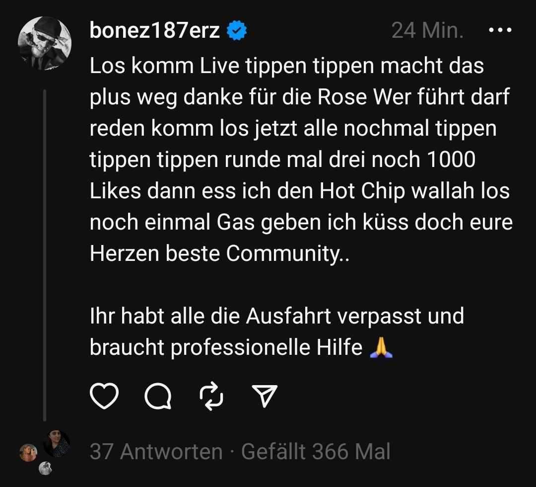Share the post via paper plane icon
Viewport: 536px width, 487px height.
(x=265, y=396)
